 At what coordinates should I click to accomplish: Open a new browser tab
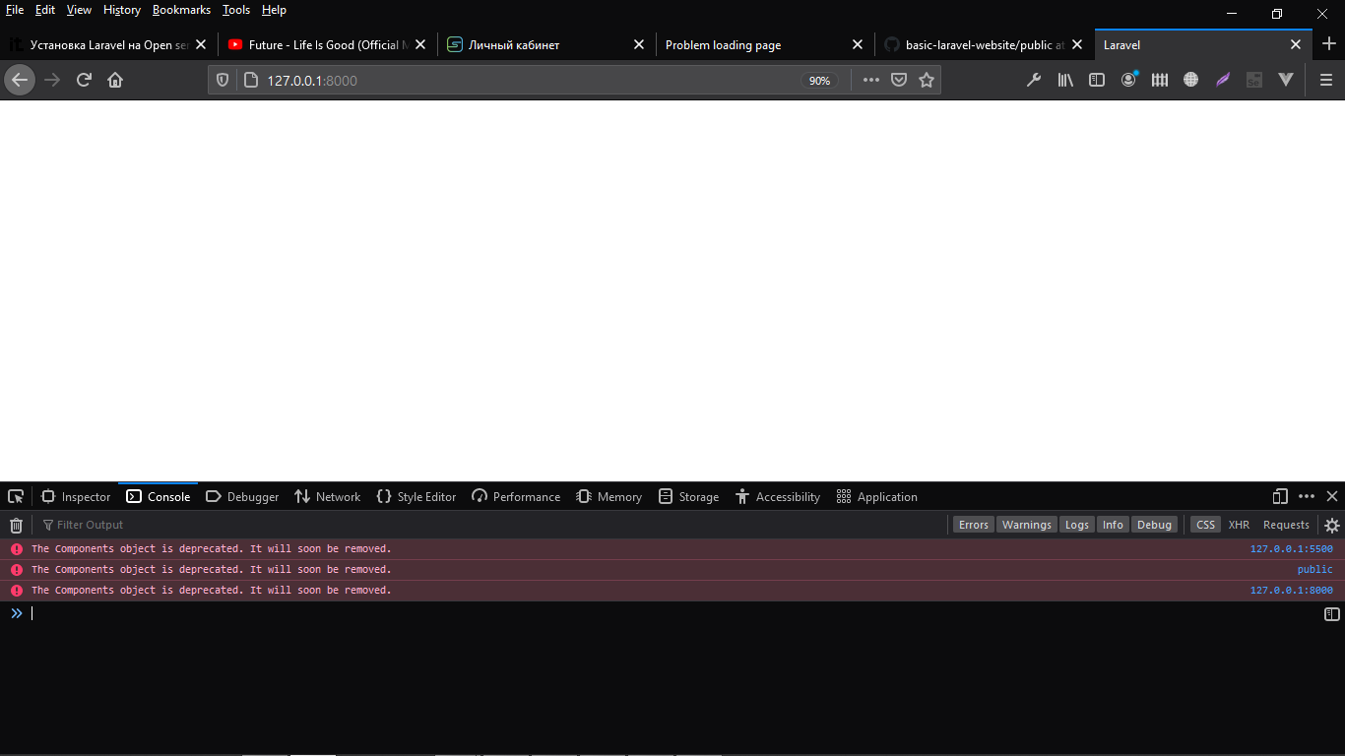tap(1329, 44)
